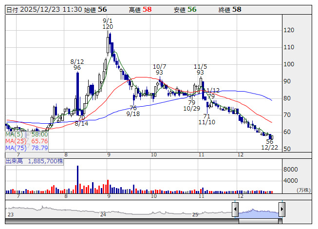
Task: Click the 11/10 low label of 71
Action: click(206, 116)
